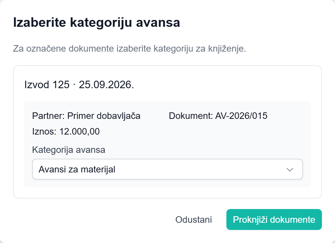This screenshot has height=243, width=335.
Task: Click the date 25.09.2026. in the header
Action: pyautogui.click(x=106, y=85)
